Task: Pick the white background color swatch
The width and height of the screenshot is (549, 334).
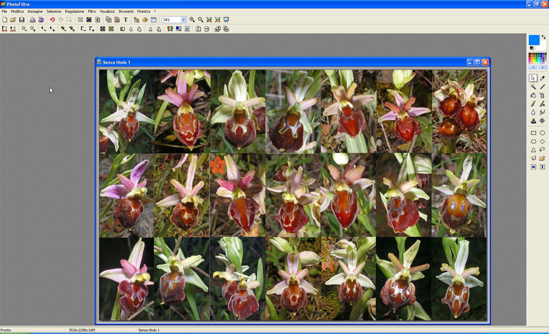Action: (543, 46)
